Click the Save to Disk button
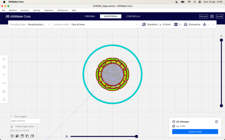Viewport: 225px width, 140px height. (x=195, y=132)
